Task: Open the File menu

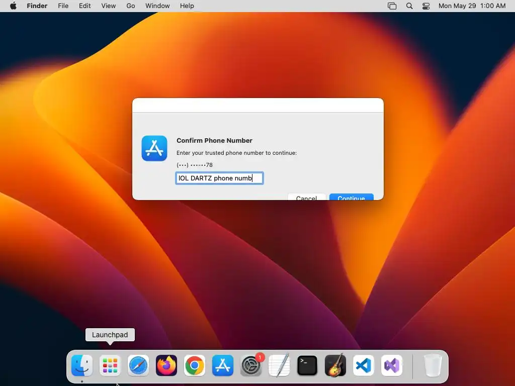Action: (63, 6)
